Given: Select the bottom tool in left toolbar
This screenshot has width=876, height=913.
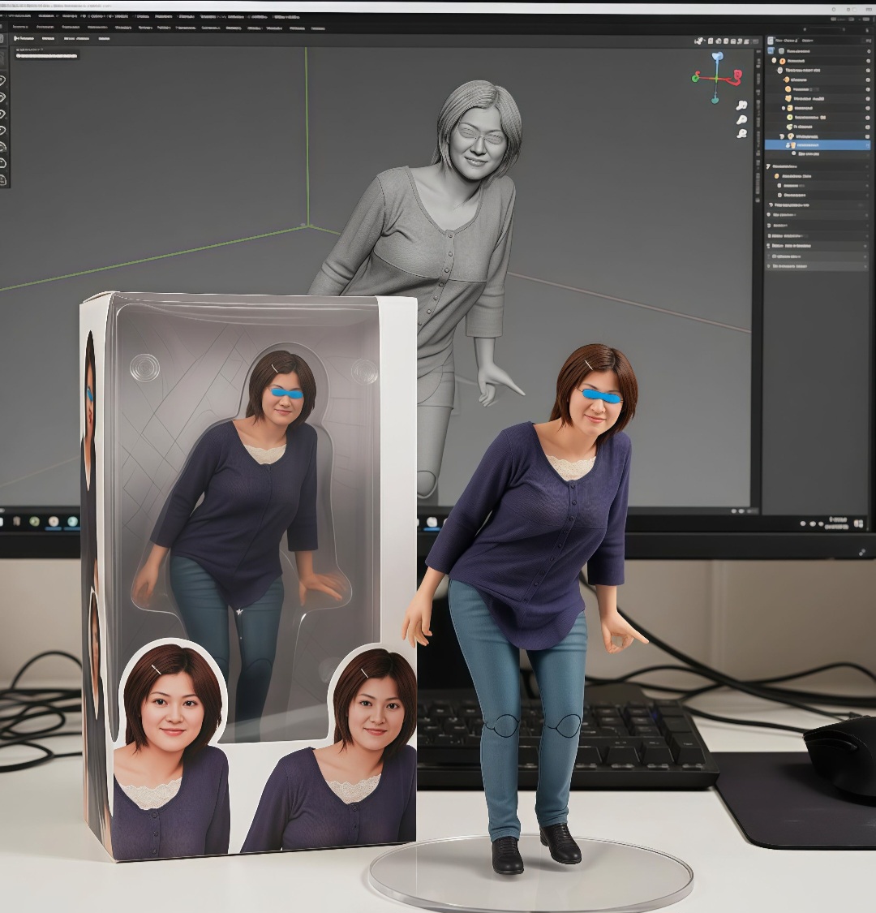Looking at the screenshot, I should (2, 179).
